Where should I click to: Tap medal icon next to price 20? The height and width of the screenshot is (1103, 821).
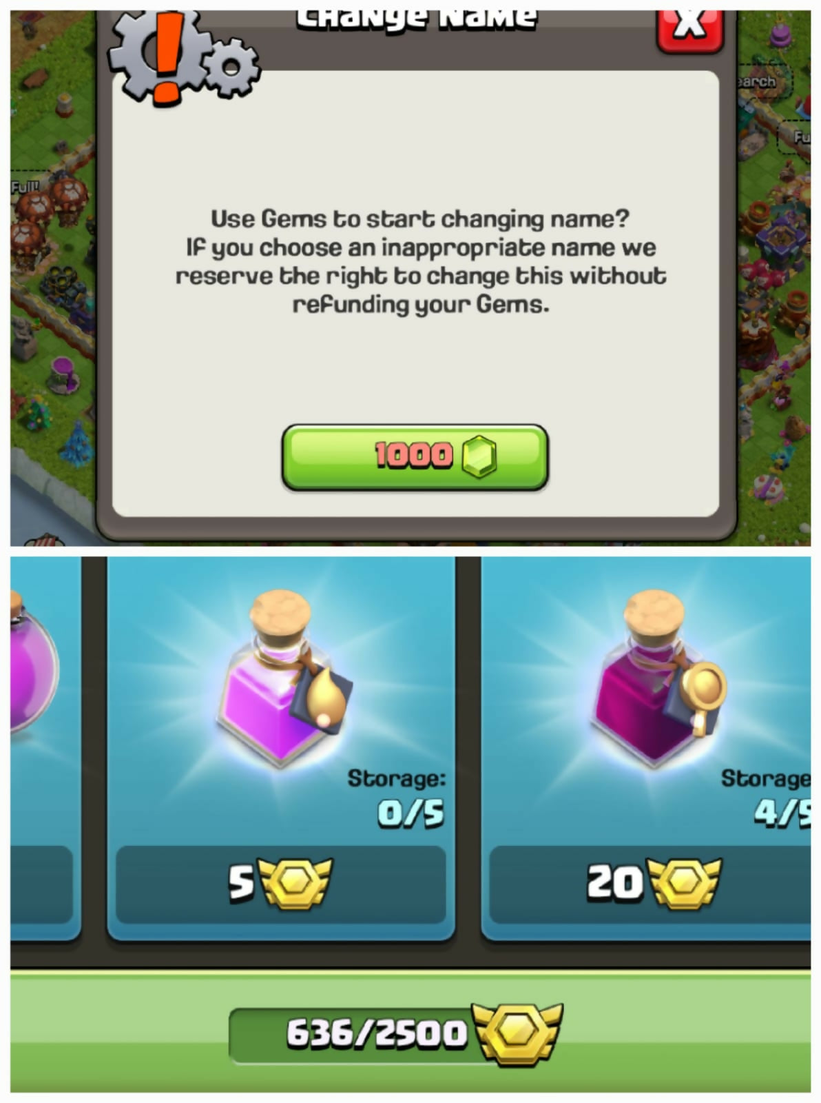(684, 883)
